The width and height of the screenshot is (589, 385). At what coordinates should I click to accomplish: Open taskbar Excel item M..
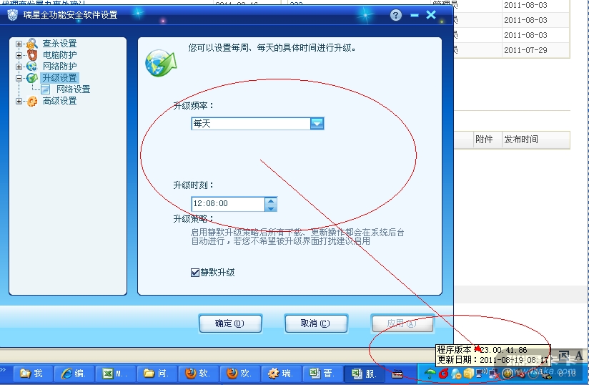coord(115,374)
